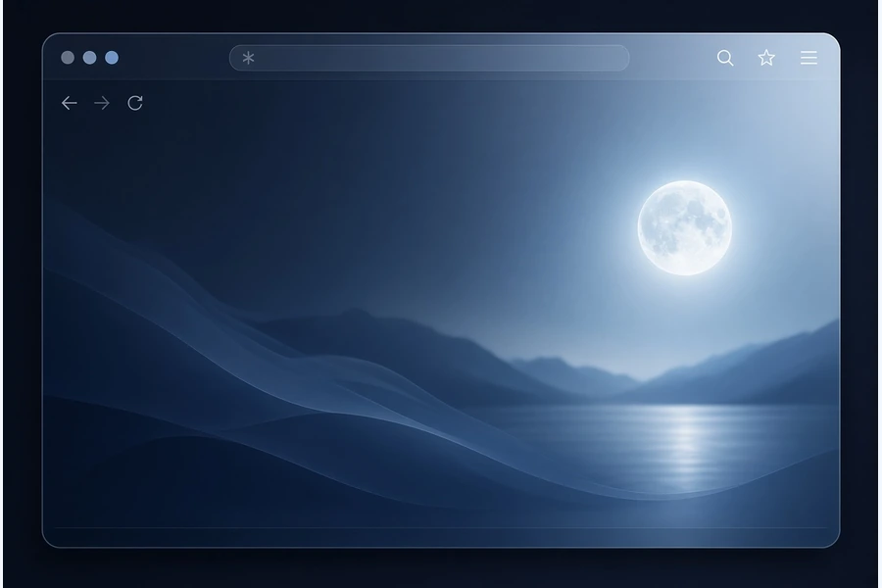This screenshot has height=588, width=882.
Task: Reload the page with circular arrow
Action: [x=135, y=103]
